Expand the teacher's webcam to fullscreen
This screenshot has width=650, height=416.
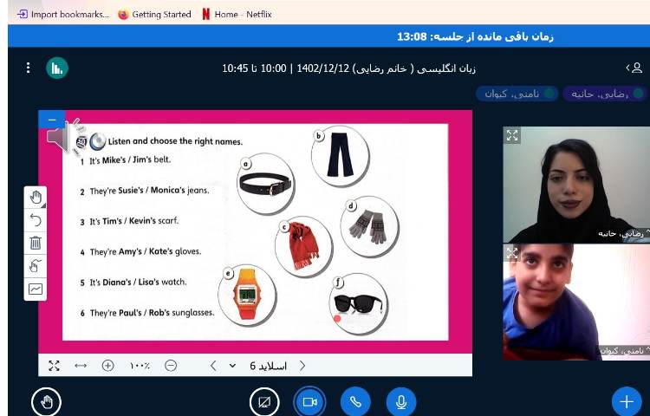512,135
